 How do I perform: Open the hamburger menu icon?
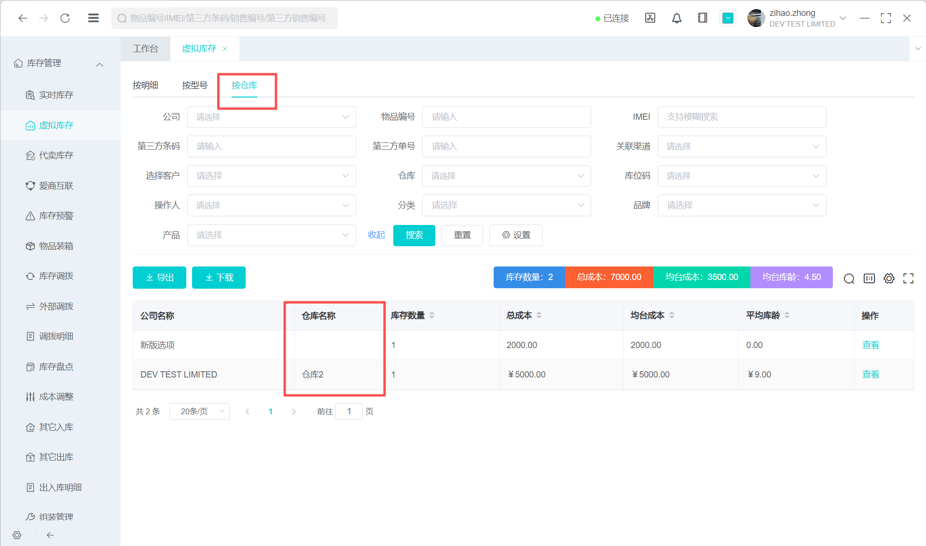(x=93, y=18)
